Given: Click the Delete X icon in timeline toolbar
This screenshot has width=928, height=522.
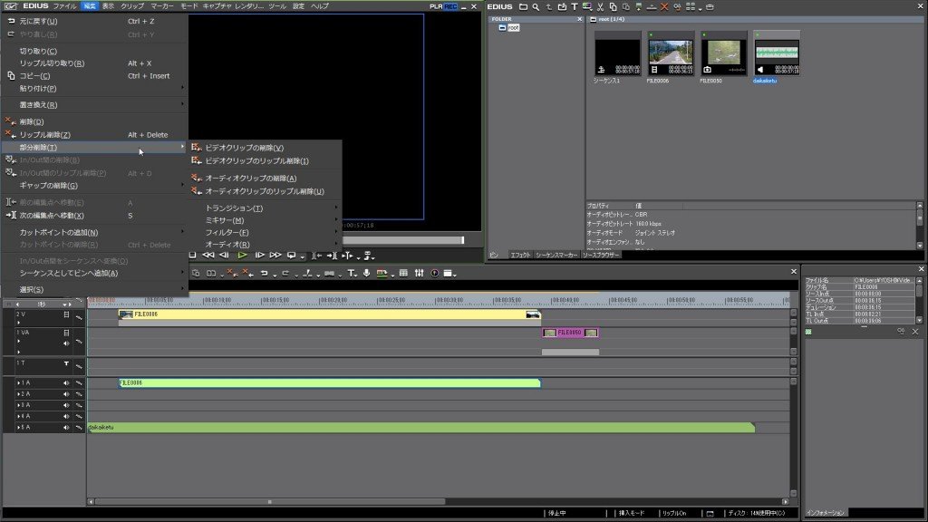Looking at the screenshot, I should click(x=232, y=273).
